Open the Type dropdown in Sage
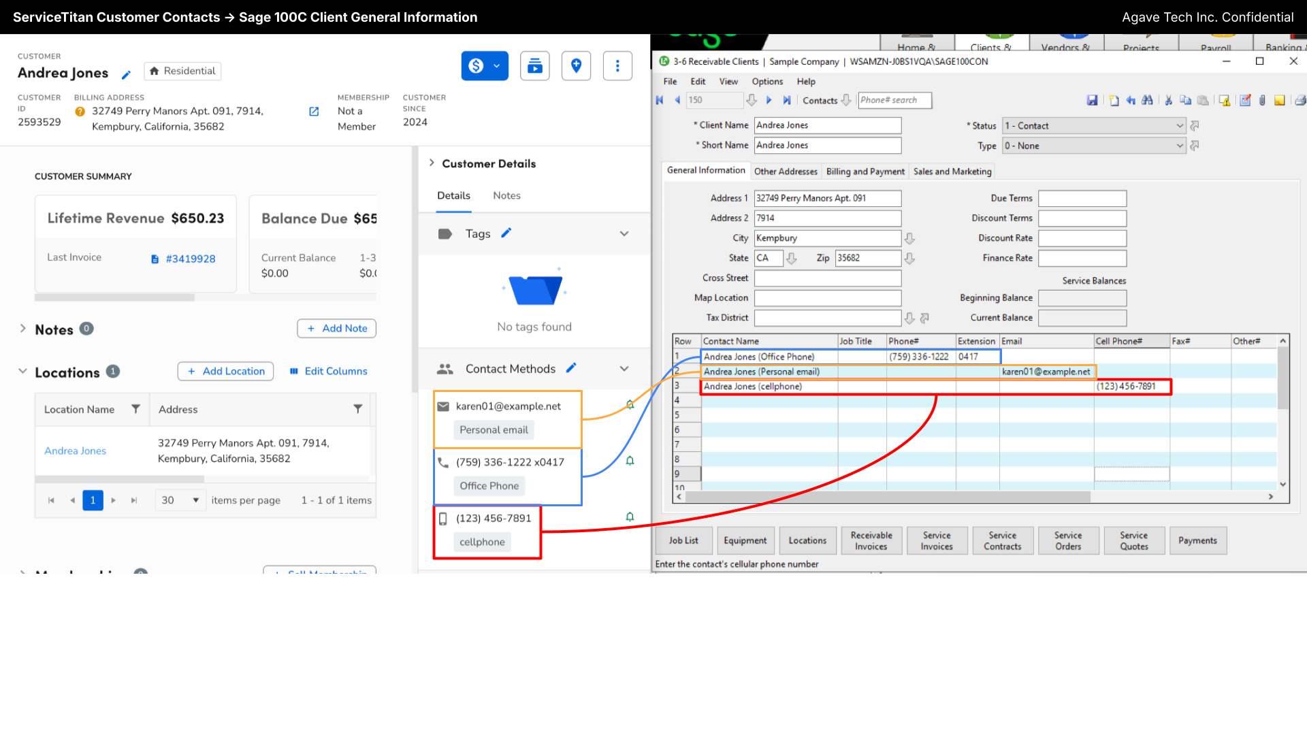 1180,146
